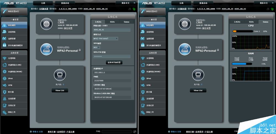Click LAN MAC address 38:D5:47:87:D0:AC
Image resolution: width=276 pixels, height=134 pixels.
112,89
